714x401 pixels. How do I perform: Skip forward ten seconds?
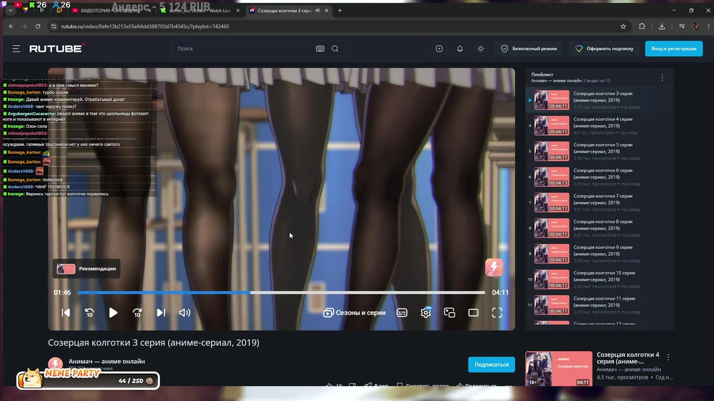[137, 312]
